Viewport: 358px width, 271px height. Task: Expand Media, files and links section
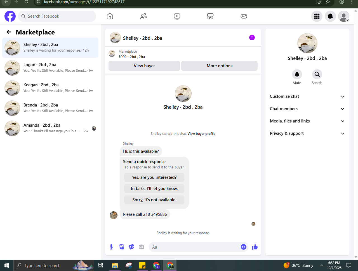(307, 121)
